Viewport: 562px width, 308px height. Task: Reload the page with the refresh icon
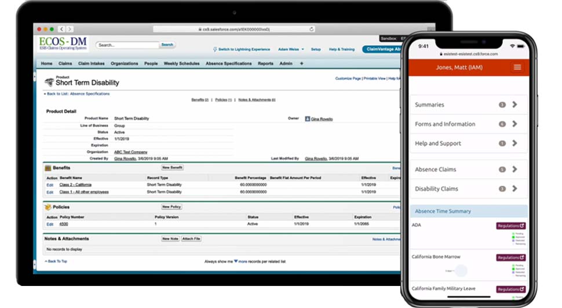point(312,29)
